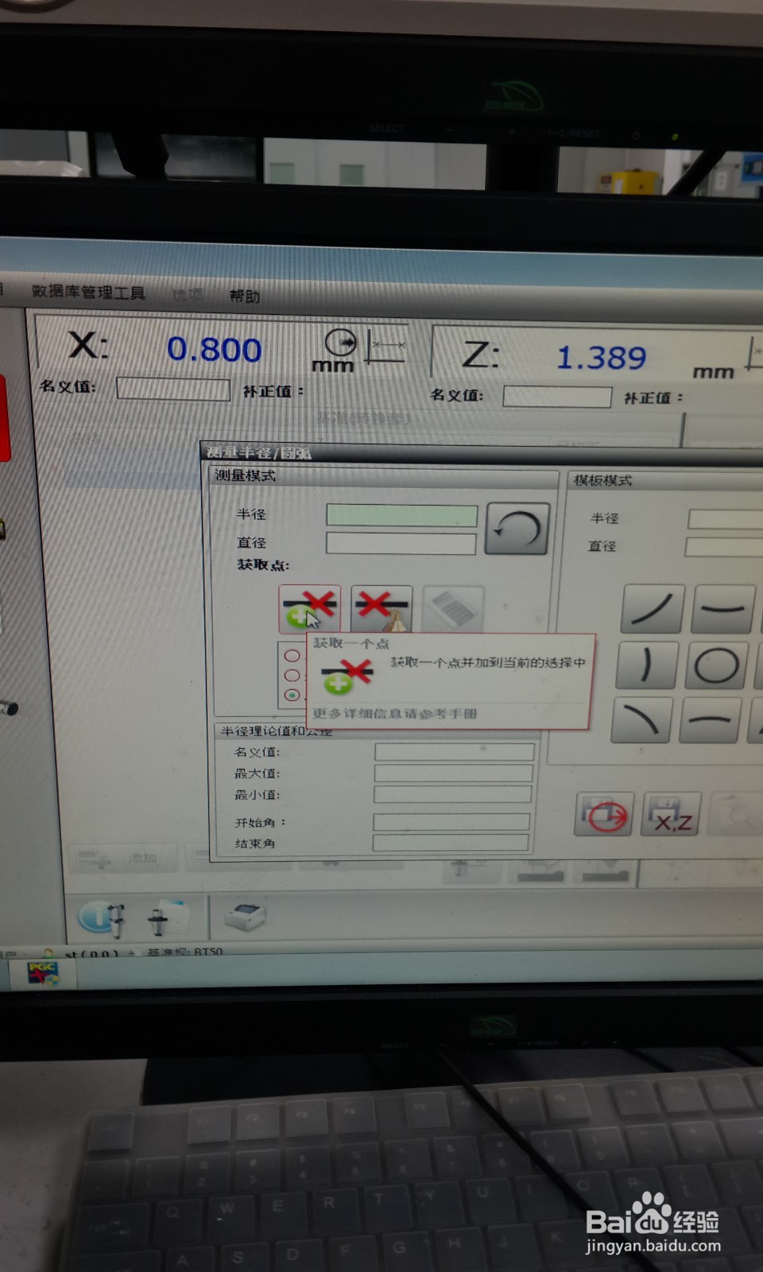Image resolution: width=763 pixels, height=1272 pixels.
Task: Click the 开始角 input field
Action: click(x=451, y=822)
